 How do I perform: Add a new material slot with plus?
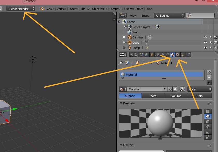(x=209, y=72)
